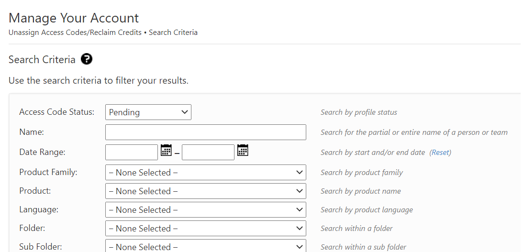Select the 'Search for the partial or entire name' hint
524x252 pixels.
click(414, 132)
